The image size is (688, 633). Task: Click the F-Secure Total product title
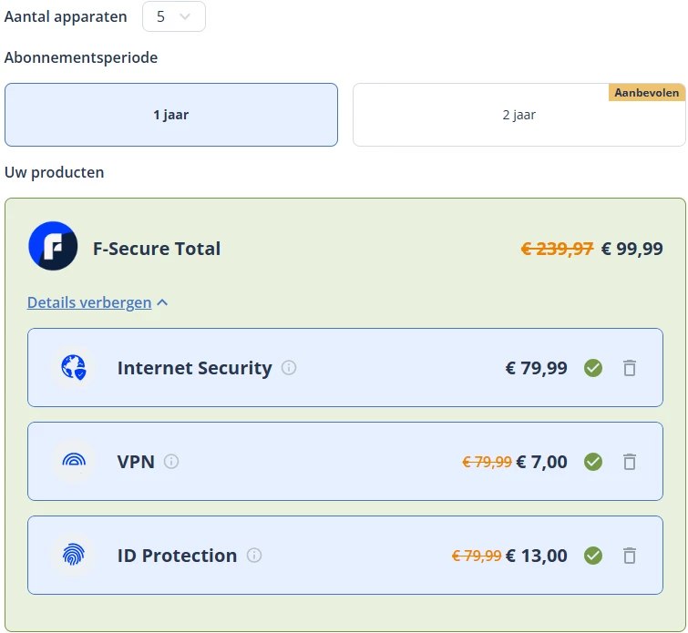click(157, 249)
